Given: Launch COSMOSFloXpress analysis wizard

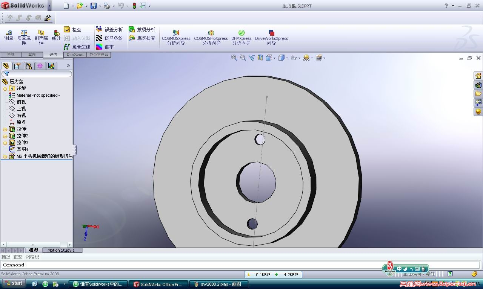Looking at the screenshot, I should point(211,38).
